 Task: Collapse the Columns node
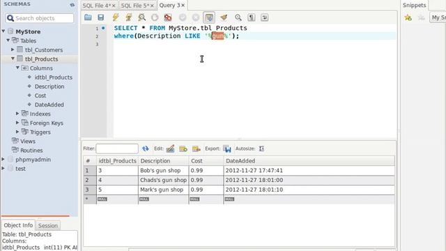17,68
